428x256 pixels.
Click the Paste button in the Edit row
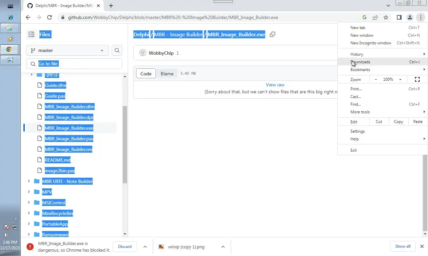[x=418, y=122]
